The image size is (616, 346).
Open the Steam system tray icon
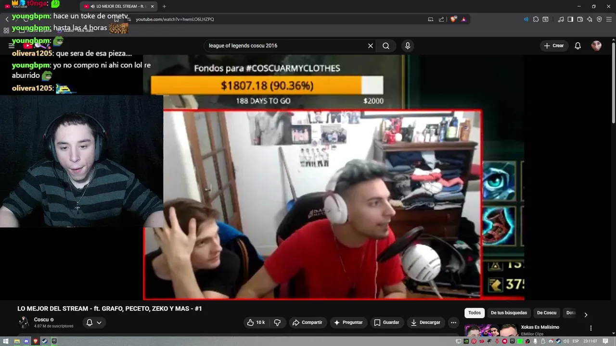click(558, 341)
